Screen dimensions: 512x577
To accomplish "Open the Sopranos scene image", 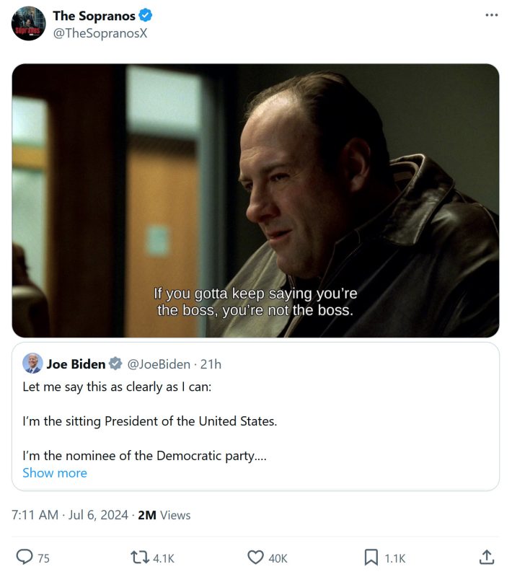I will (255, 201).
